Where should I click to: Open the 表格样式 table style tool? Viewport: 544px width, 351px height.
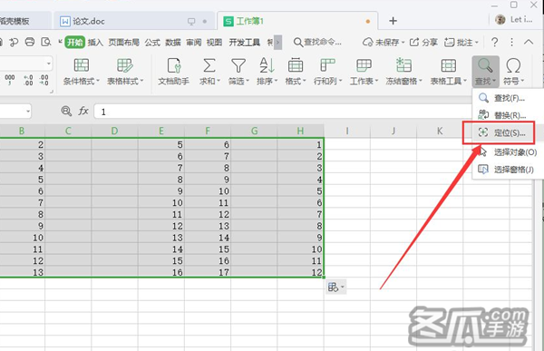(125, 72)
